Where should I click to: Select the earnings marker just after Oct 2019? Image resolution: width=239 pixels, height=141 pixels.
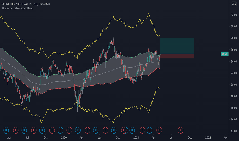pos(52,130)
